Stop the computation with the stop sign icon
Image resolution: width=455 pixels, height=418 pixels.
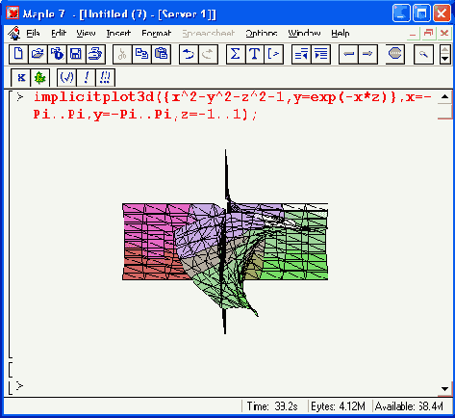click(395, 54)
